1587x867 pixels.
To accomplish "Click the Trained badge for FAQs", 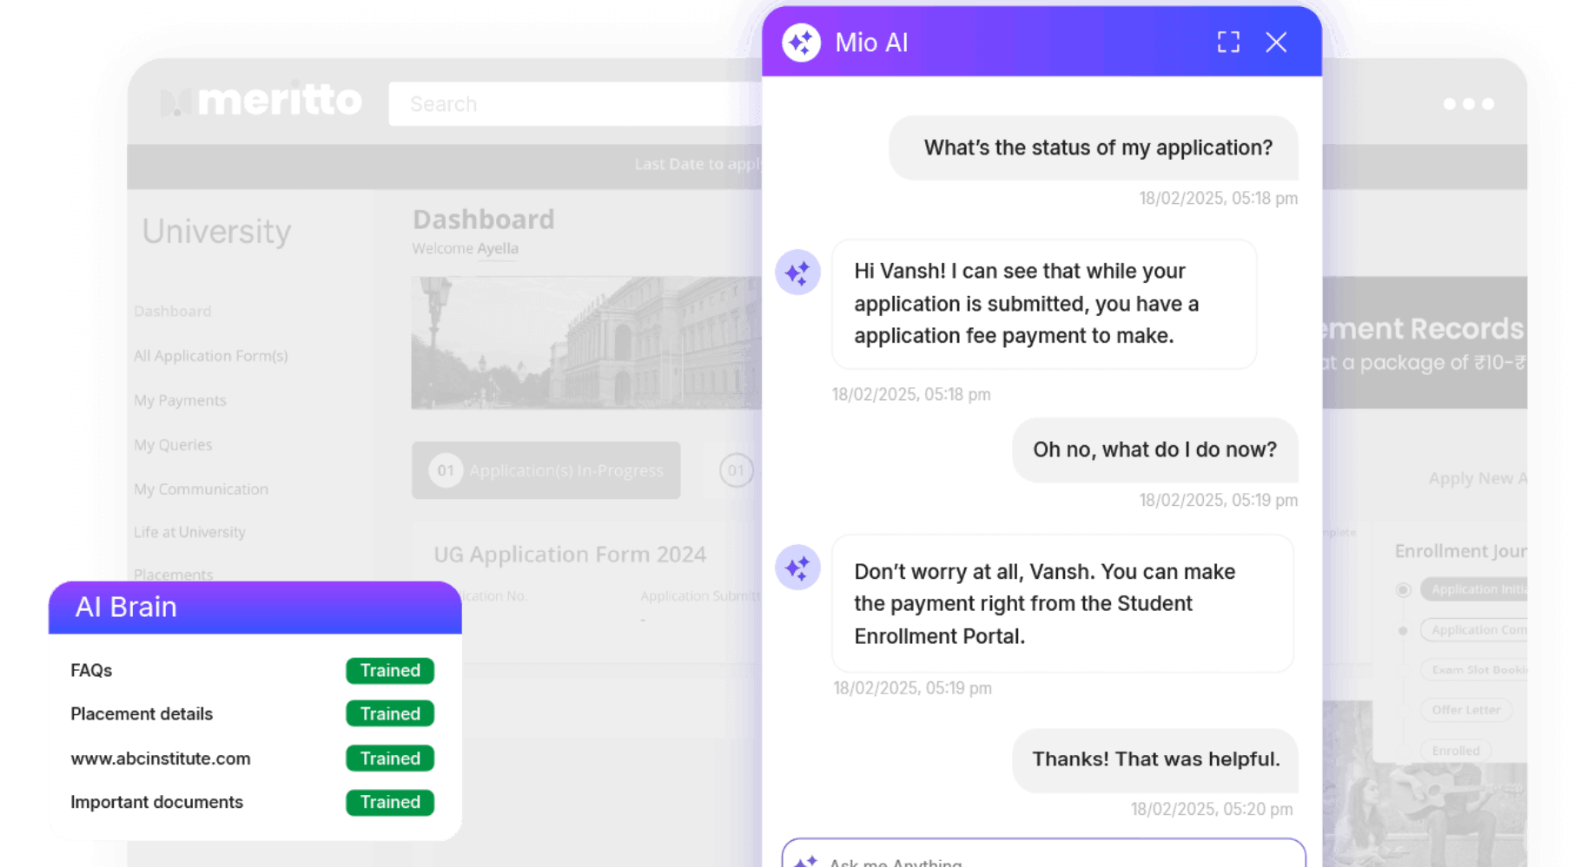I will (x=390, y=671).
